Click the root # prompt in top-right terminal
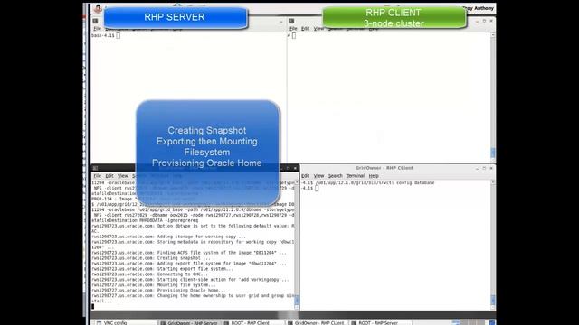The height and width of the screenshot is (325, 579). coord(289,35)
